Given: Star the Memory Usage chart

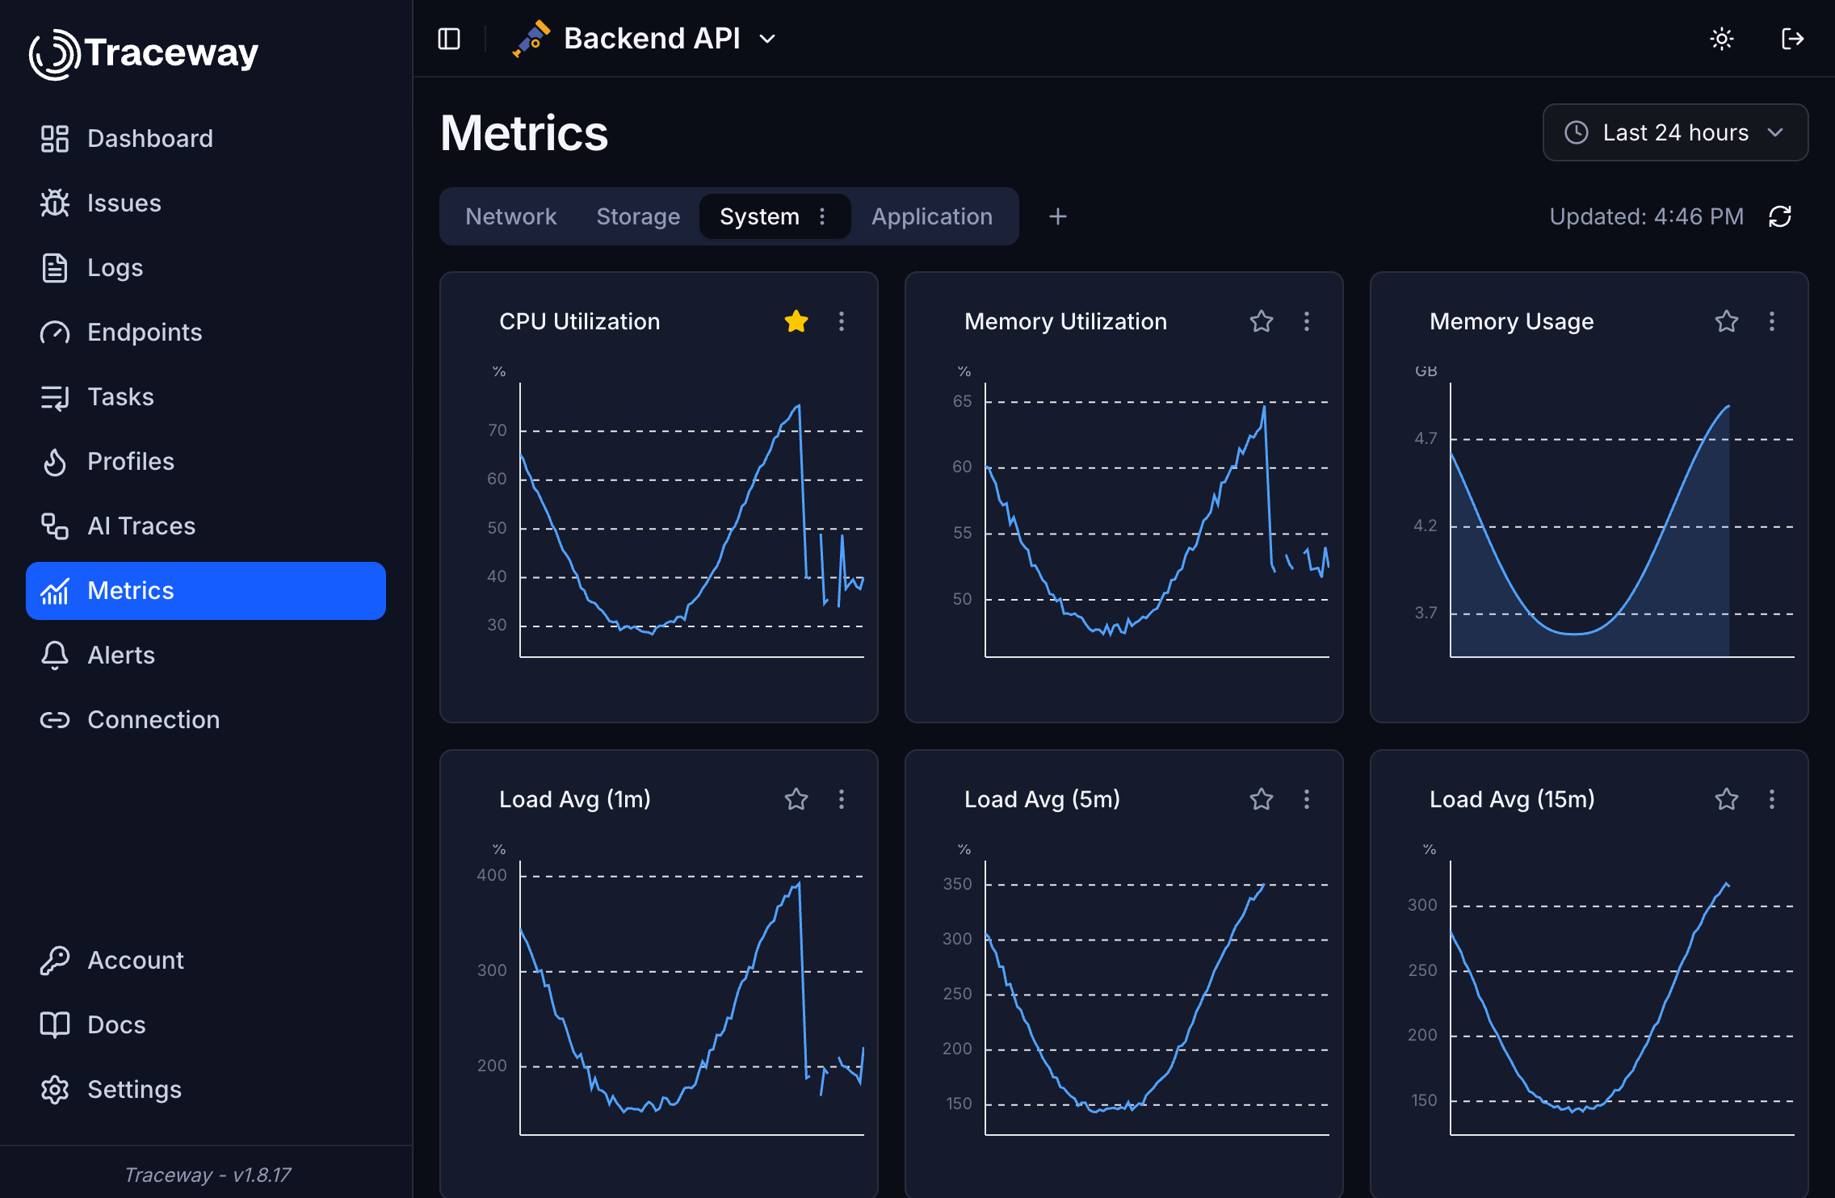Looking at the screenshot, I should 1727,321.
